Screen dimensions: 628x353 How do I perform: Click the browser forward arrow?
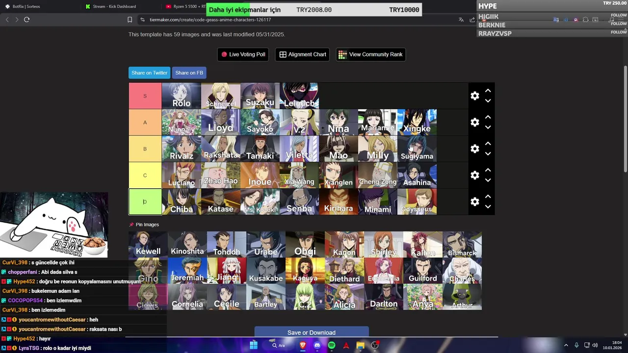(17, 20)
